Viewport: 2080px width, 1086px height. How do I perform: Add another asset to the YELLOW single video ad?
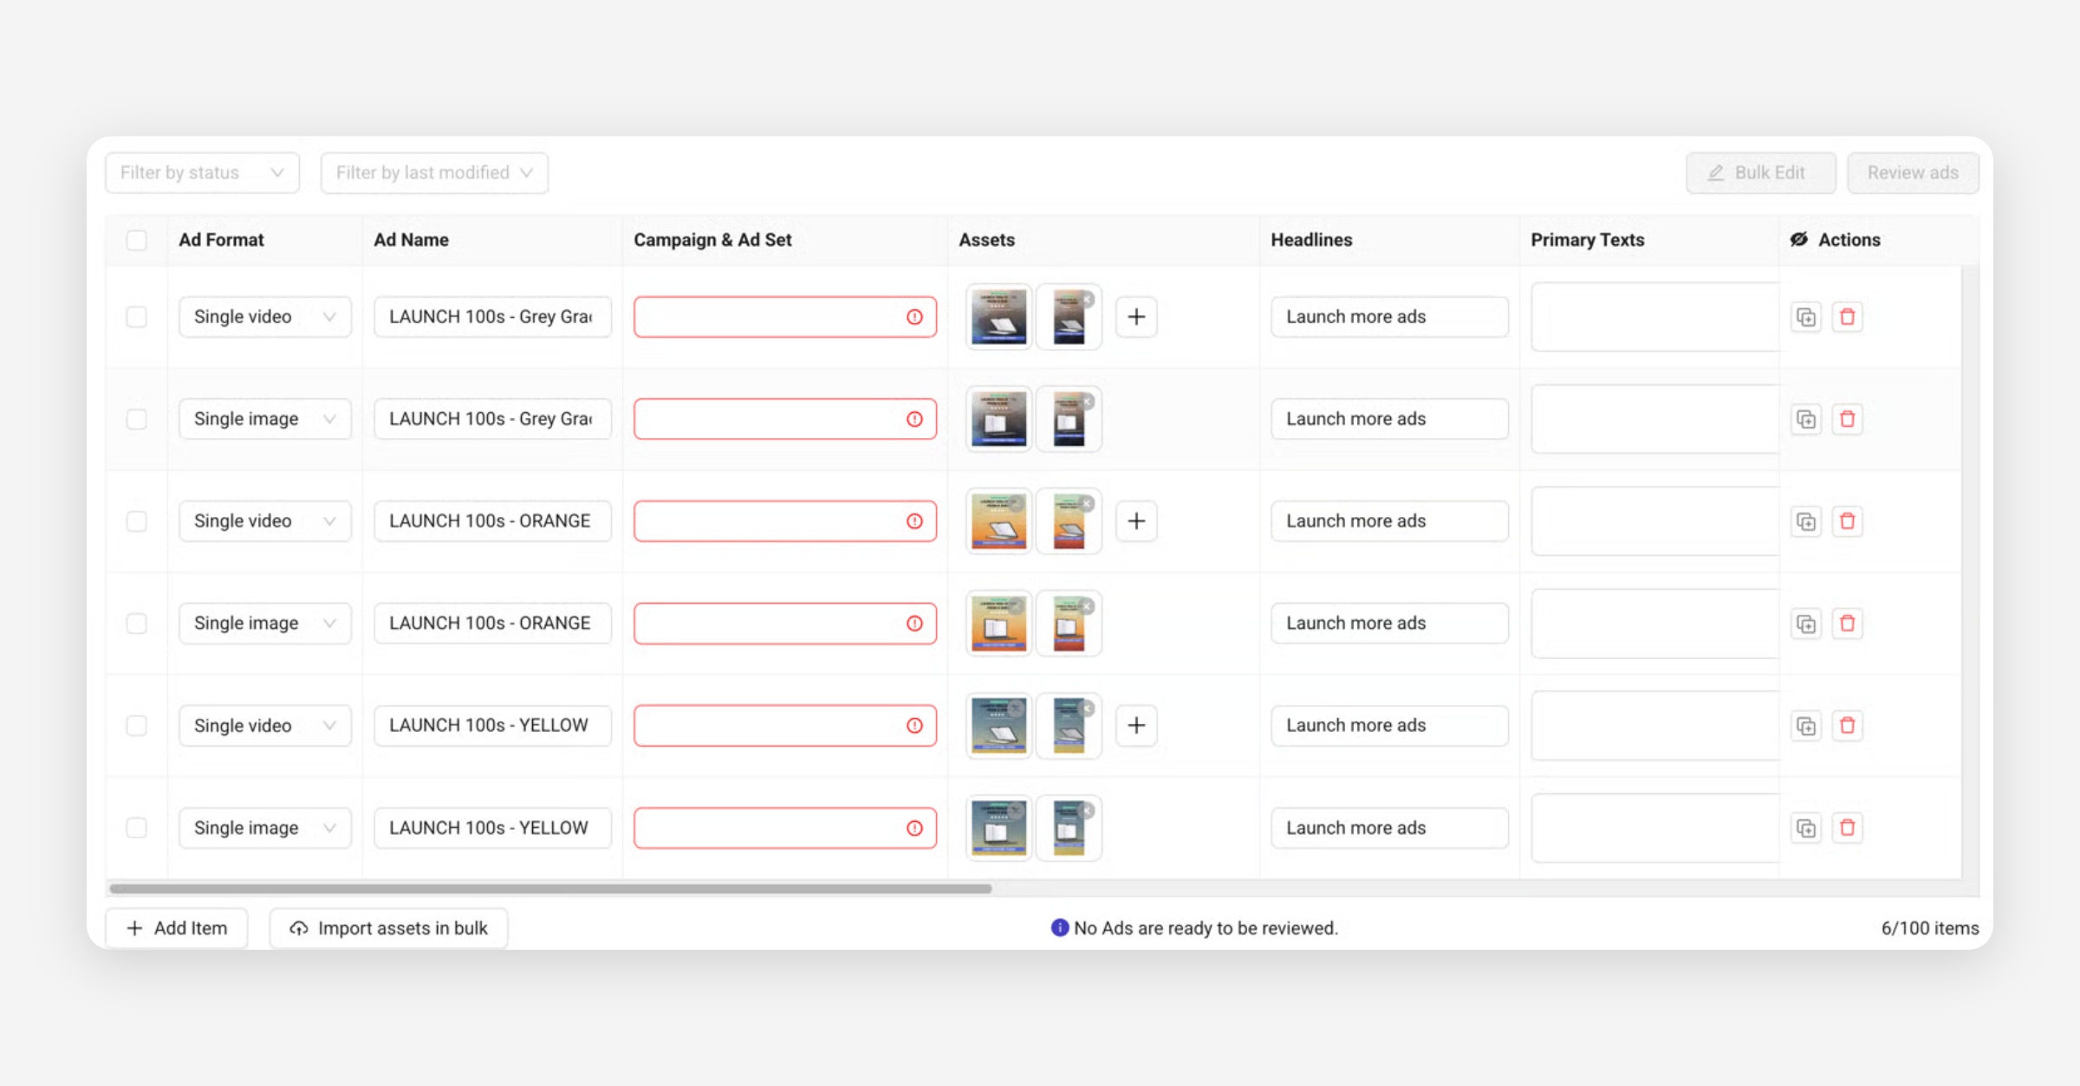(x=1136, y=726)
